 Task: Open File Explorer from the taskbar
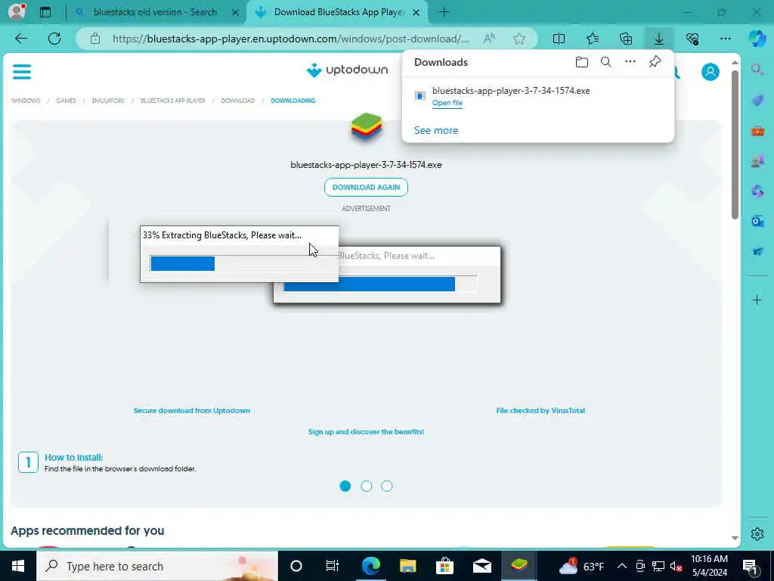point(407,566)
